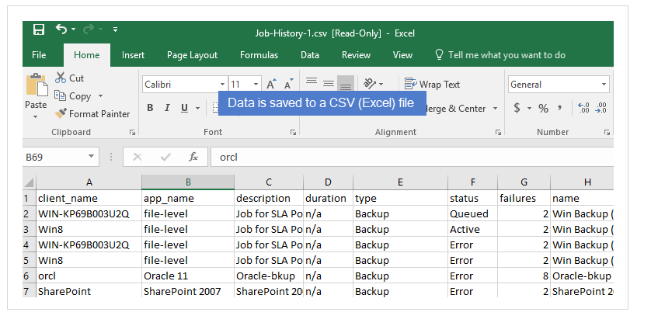651x326 pixels.
Task: Apply Percent Style format
Action: point(543,108)
